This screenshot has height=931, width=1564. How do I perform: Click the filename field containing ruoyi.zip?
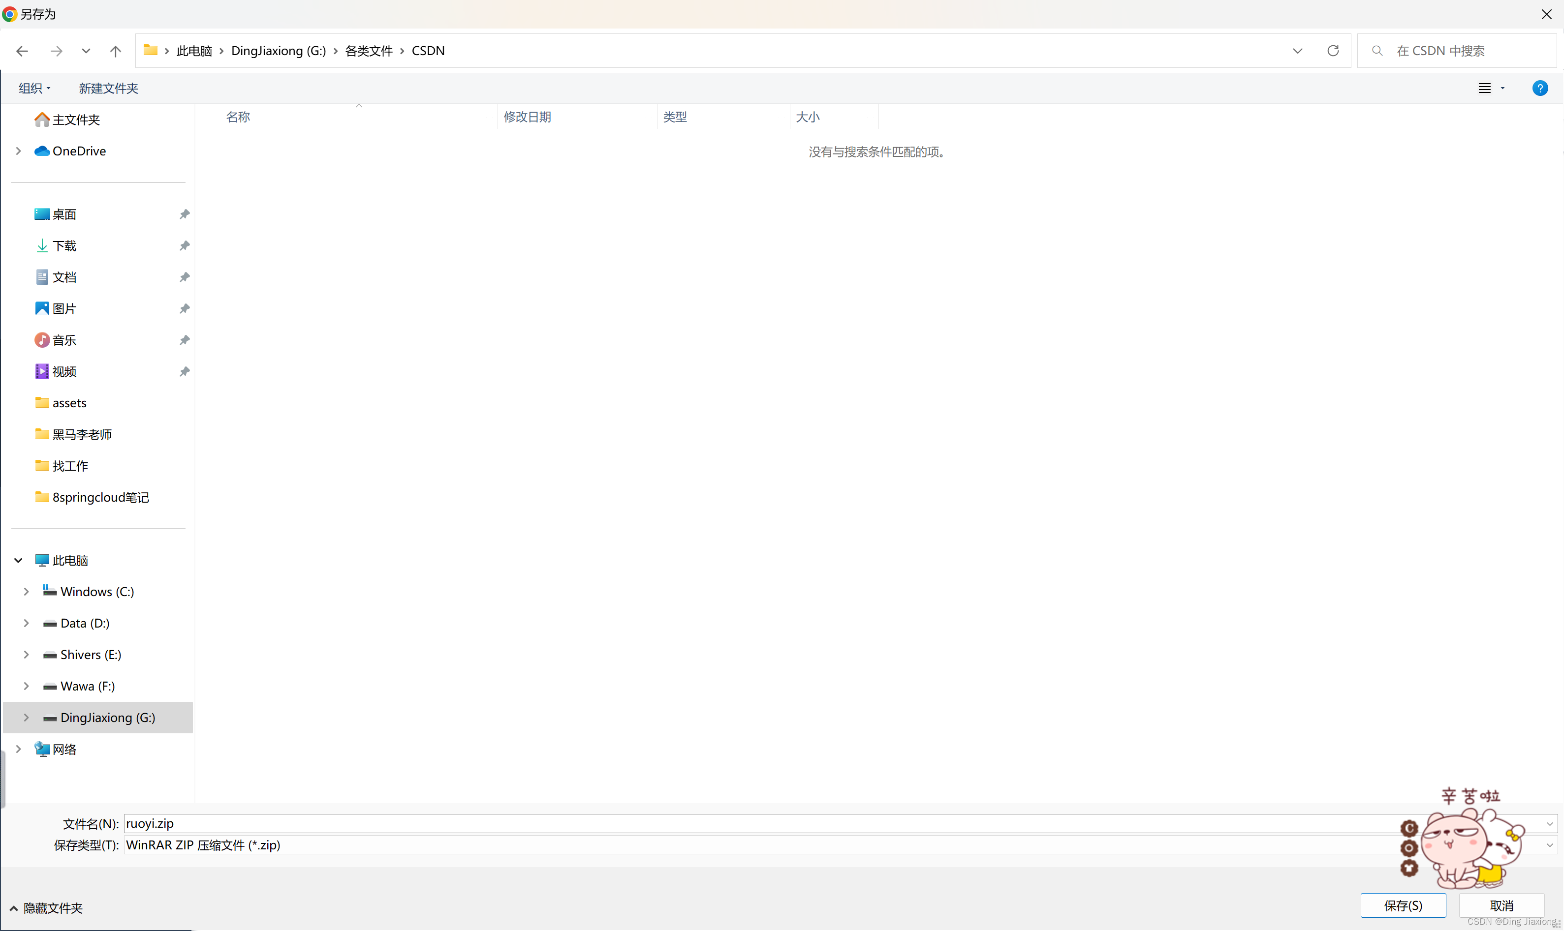tap(753, 824)
